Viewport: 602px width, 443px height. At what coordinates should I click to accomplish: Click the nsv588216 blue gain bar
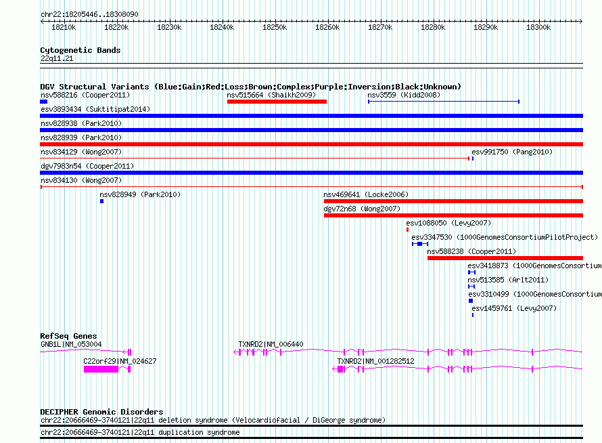44,102
